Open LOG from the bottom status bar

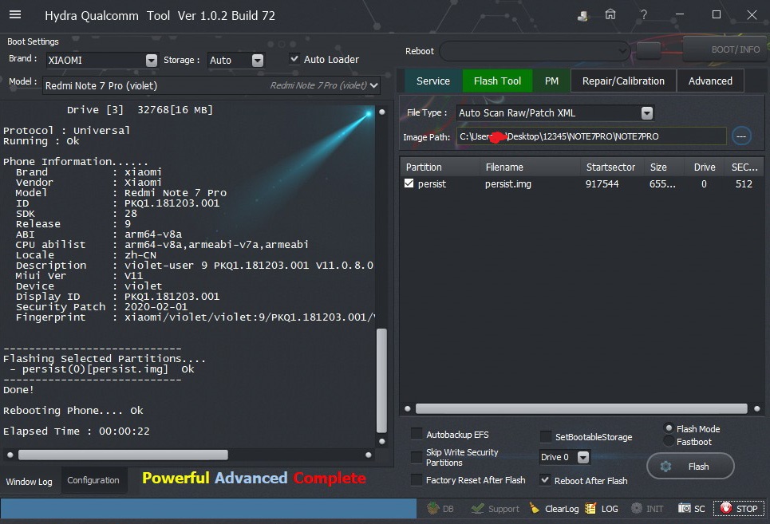(602, 508)
